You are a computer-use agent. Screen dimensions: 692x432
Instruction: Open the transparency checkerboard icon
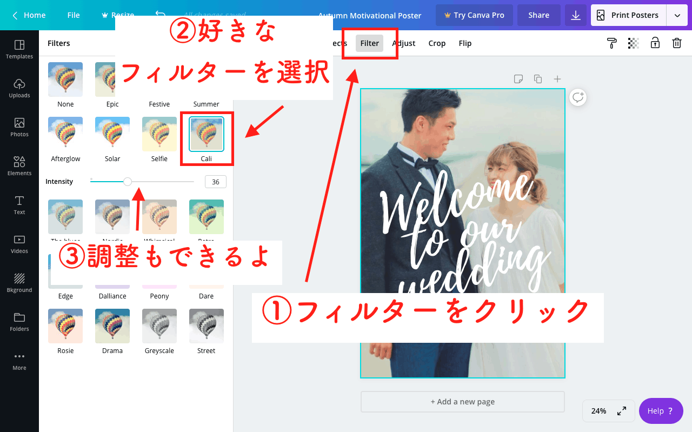(634, 43)
